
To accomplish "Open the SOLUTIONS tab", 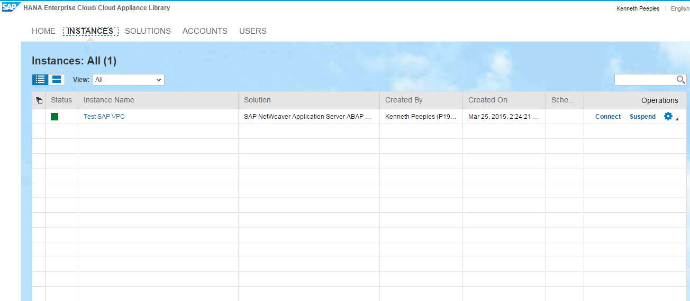I will [148, 31].
